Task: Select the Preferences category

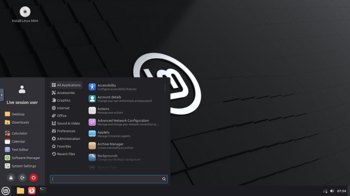Action: pos(66,131)
